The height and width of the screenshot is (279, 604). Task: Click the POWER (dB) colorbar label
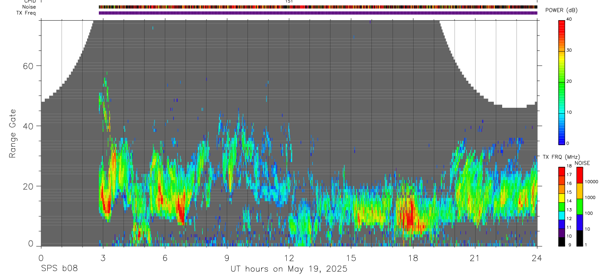(x=561, y=10)
